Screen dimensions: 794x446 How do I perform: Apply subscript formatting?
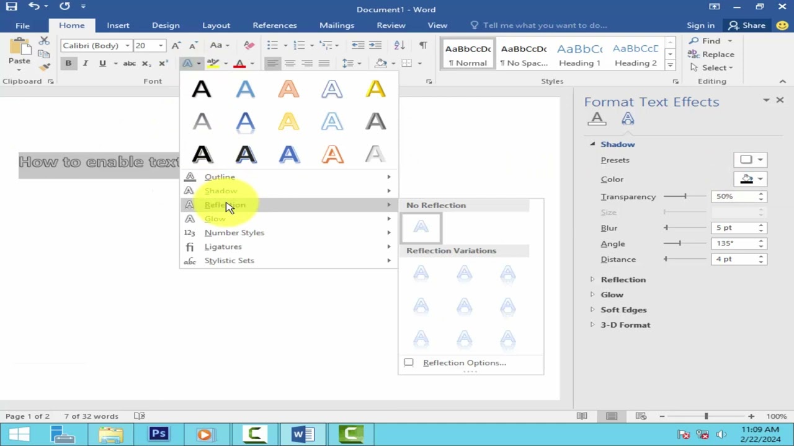[146, 63]
